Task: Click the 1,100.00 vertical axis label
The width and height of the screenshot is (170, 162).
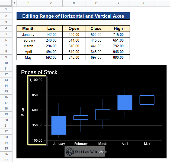Action: (x=36, y=80)
